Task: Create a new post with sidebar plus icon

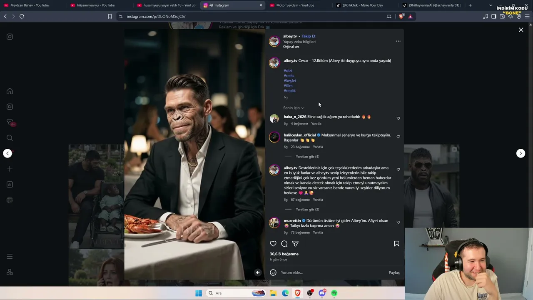Action: tap(10, 169)
